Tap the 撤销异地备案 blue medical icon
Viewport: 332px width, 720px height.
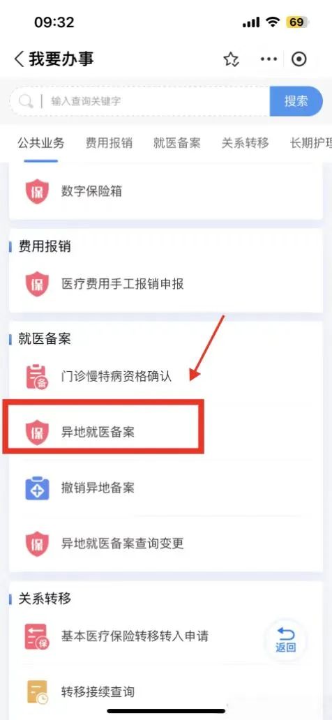click(37, 488)
